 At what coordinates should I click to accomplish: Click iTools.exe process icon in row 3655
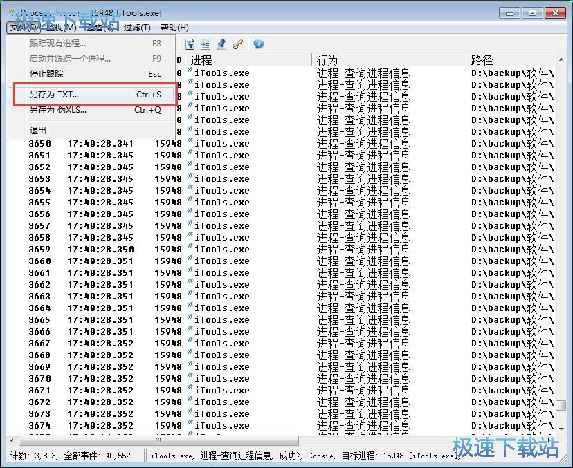[190, 203]
